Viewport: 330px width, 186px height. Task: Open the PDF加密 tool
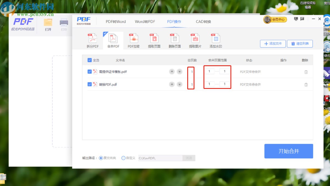click(133, 40)
